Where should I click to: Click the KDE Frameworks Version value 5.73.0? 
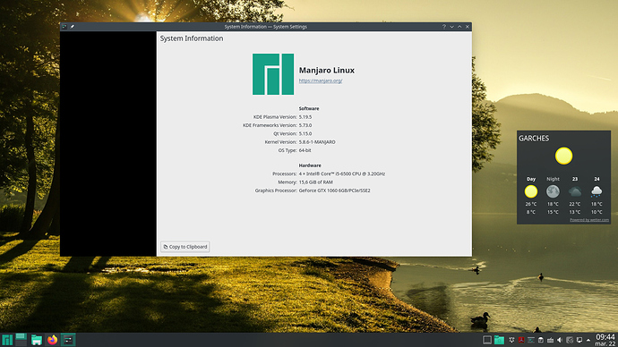305,125
